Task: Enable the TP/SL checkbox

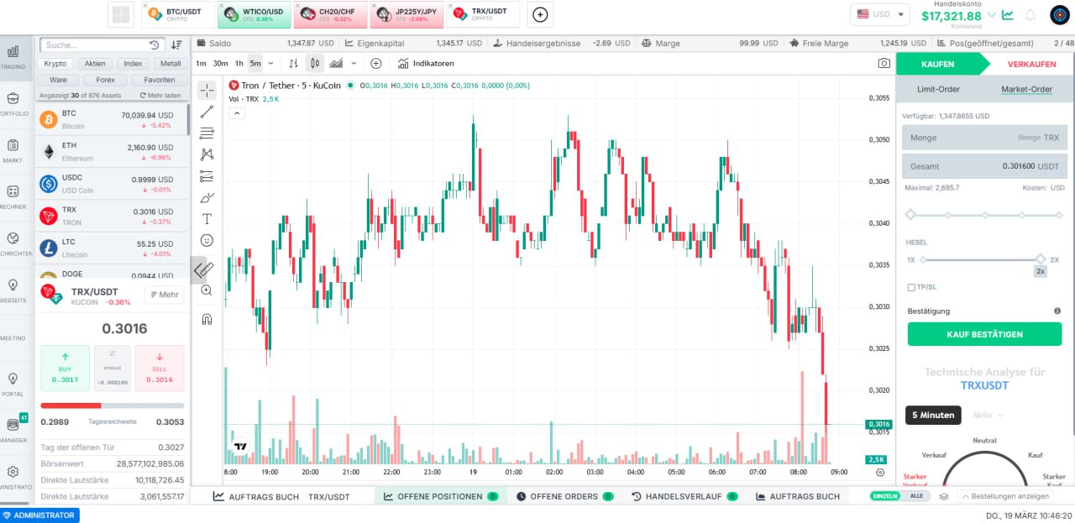Action: click(x=912, y=287)
